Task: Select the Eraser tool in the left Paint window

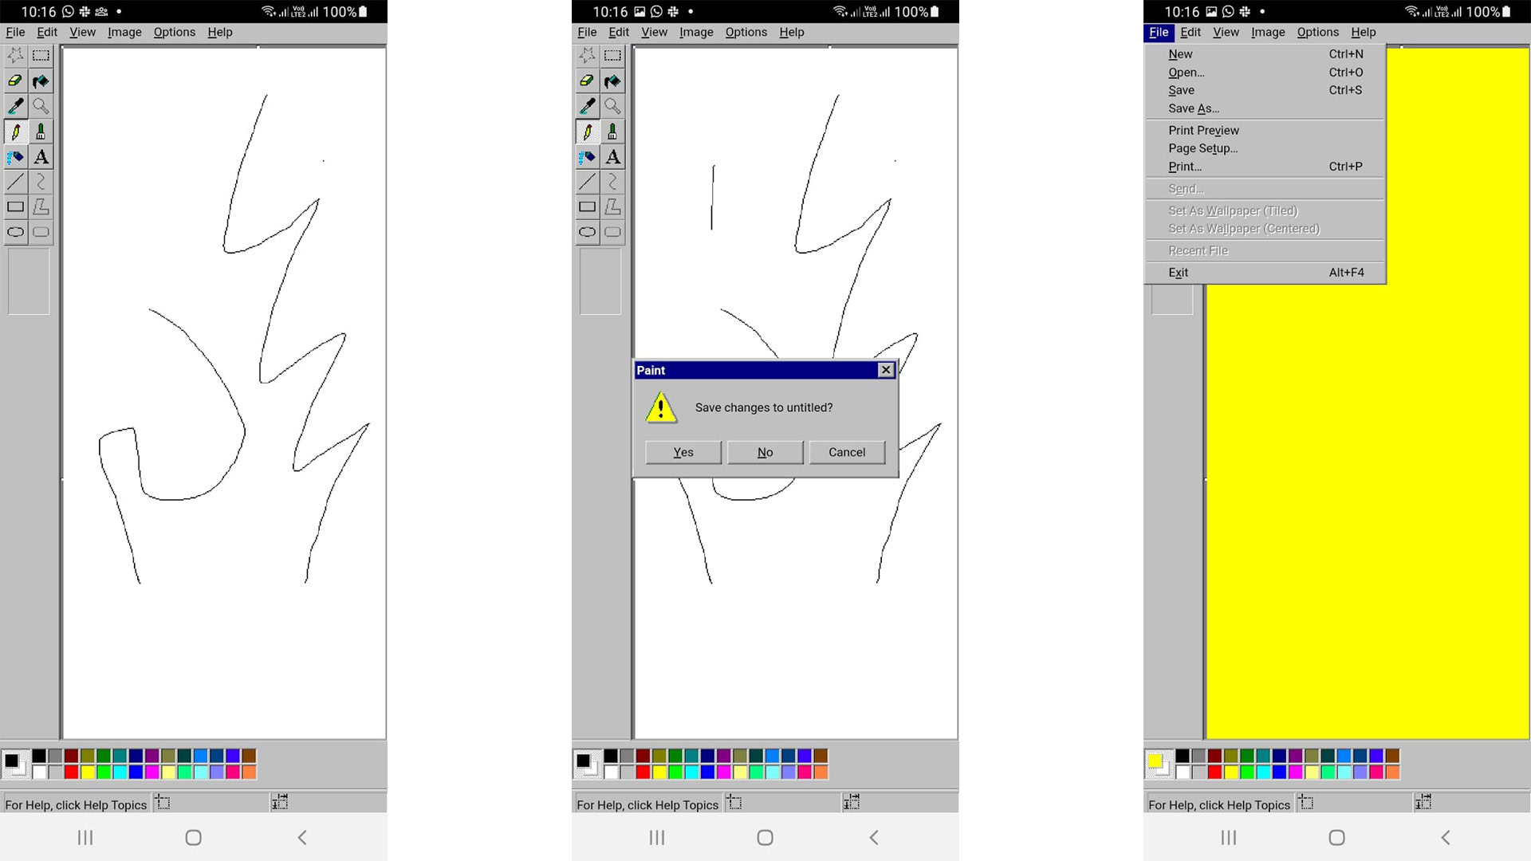Action: [x=15, y=81]
